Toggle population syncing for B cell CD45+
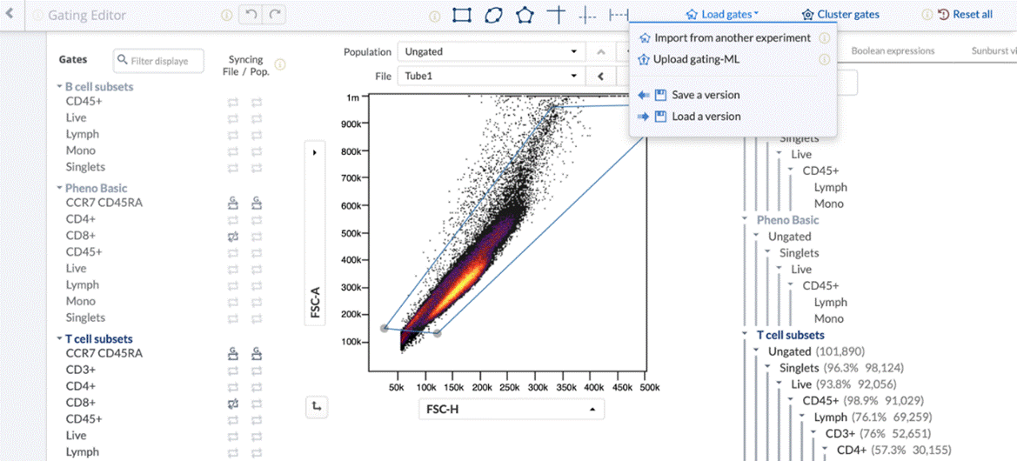1017x461 pixels. [257, 102]
